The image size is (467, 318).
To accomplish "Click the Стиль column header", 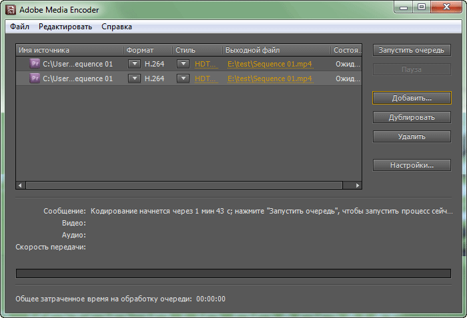I will [x=197, y=50].
